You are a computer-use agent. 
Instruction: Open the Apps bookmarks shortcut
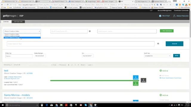pos(4,7)
